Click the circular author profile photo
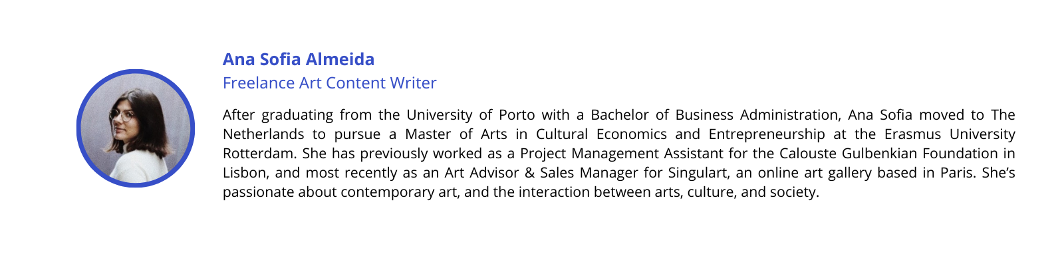The width and height of the screenshot is (1064, 266). pyautogui.click(x=136, y=128)
